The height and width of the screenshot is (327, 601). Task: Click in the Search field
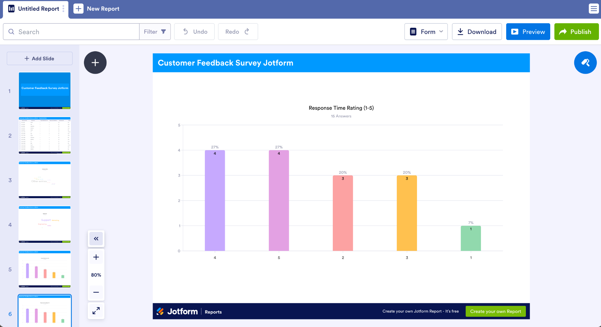pos(71,32)
